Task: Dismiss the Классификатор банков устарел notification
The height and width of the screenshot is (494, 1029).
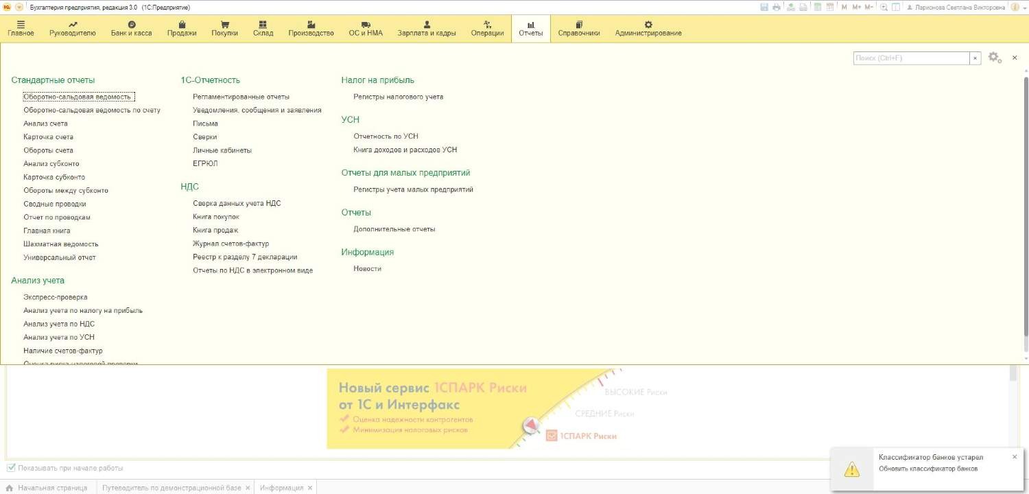Action: (x=1015, y=457)
